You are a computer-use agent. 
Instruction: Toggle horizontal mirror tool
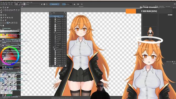[x=75, y=4]
